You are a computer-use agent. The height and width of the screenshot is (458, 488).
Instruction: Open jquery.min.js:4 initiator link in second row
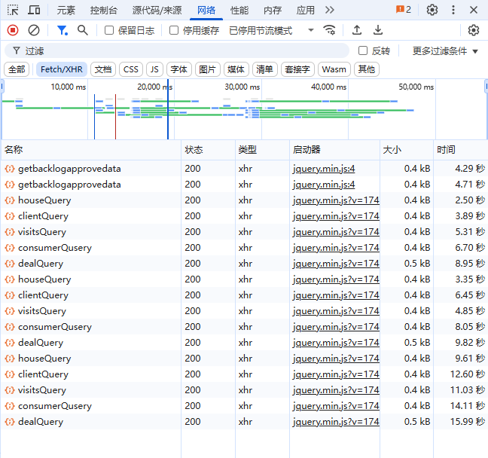click(324, 185)
